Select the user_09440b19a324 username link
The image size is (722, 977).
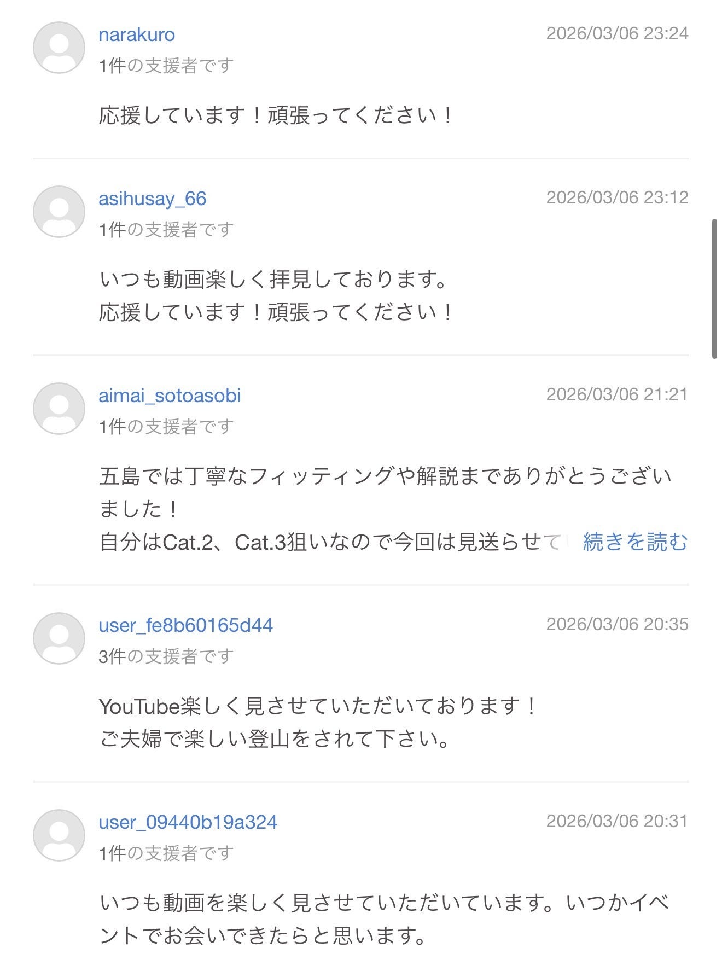188,822
